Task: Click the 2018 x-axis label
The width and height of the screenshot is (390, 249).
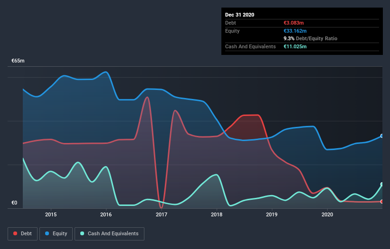Action: (x=217, y=214)
